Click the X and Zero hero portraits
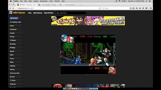 click(67, 39)
